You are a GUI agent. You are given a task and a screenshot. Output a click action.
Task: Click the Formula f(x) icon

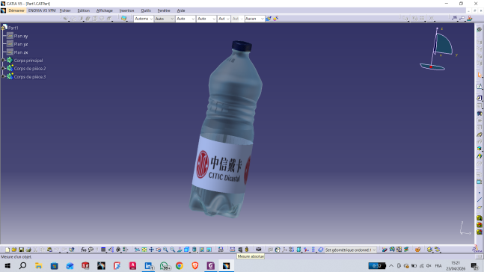(83, 250)
